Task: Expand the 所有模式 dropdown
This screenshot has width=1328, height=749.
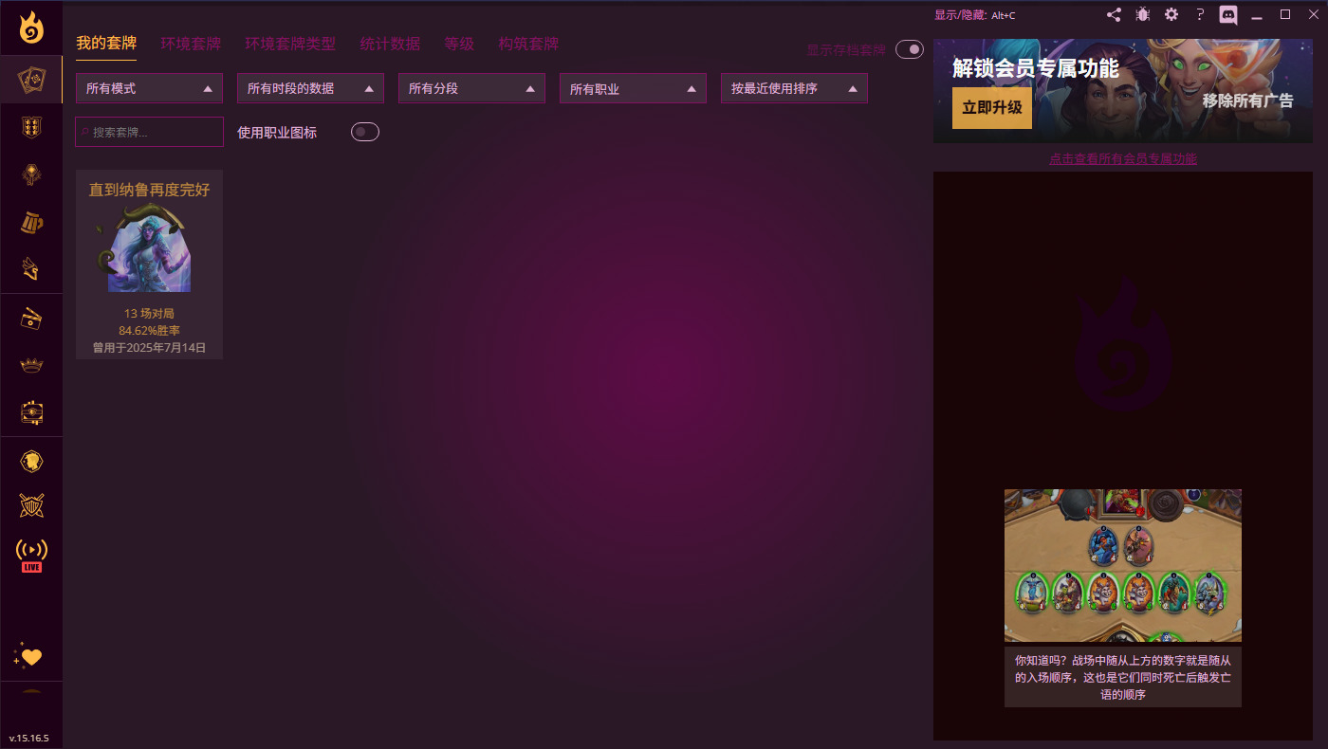Action: coord(149,88)
